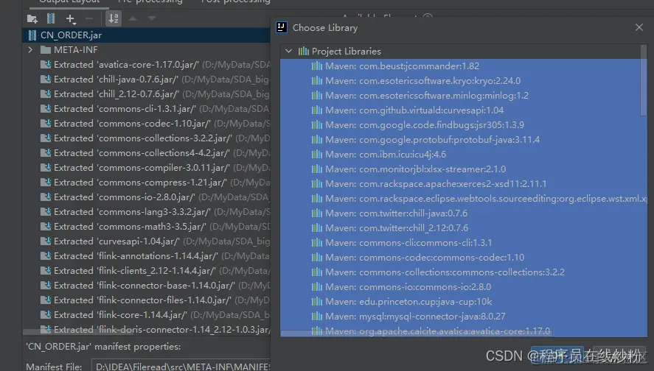Viewport: 654px width, 371px height.
Task: Click the Project Libraries bars icon
Action: [304, 52]
